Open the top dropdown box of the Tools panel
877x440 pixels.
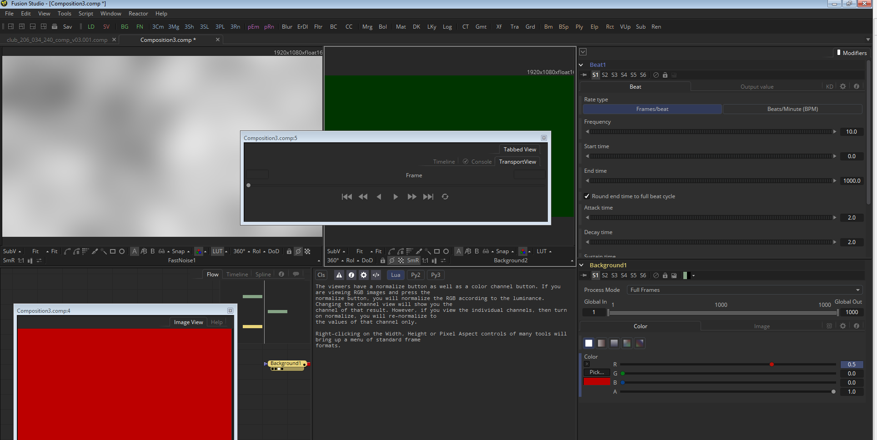click(x=583, y=52)
